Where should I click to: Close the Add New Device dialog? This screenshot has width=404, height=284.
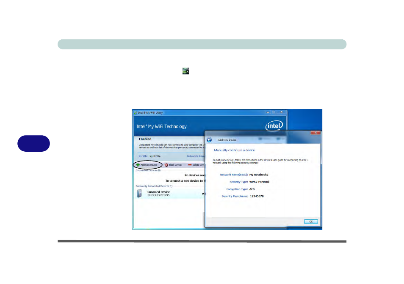pos(315,133)
